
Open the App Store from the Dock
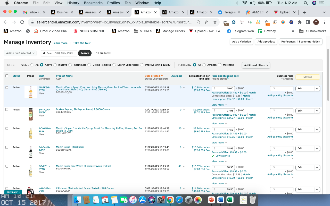pyautogui.click(x=142, y=200)
